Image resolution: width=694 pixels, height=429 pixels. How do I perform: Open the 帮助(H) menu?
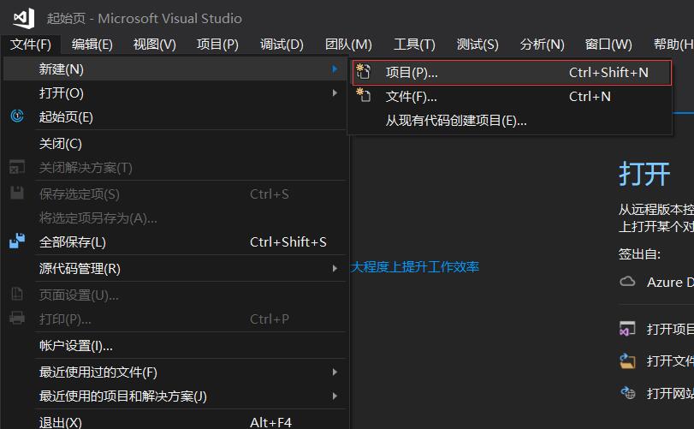point(673,45)
